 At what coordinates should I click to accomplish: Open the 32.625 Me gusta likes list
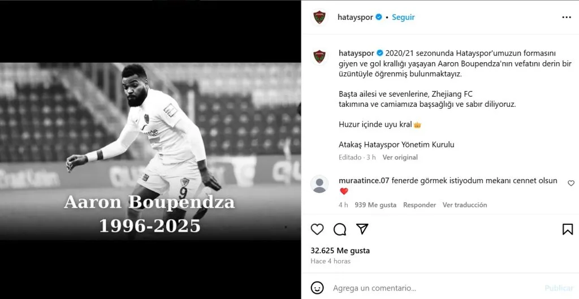[x=340, y=250]
